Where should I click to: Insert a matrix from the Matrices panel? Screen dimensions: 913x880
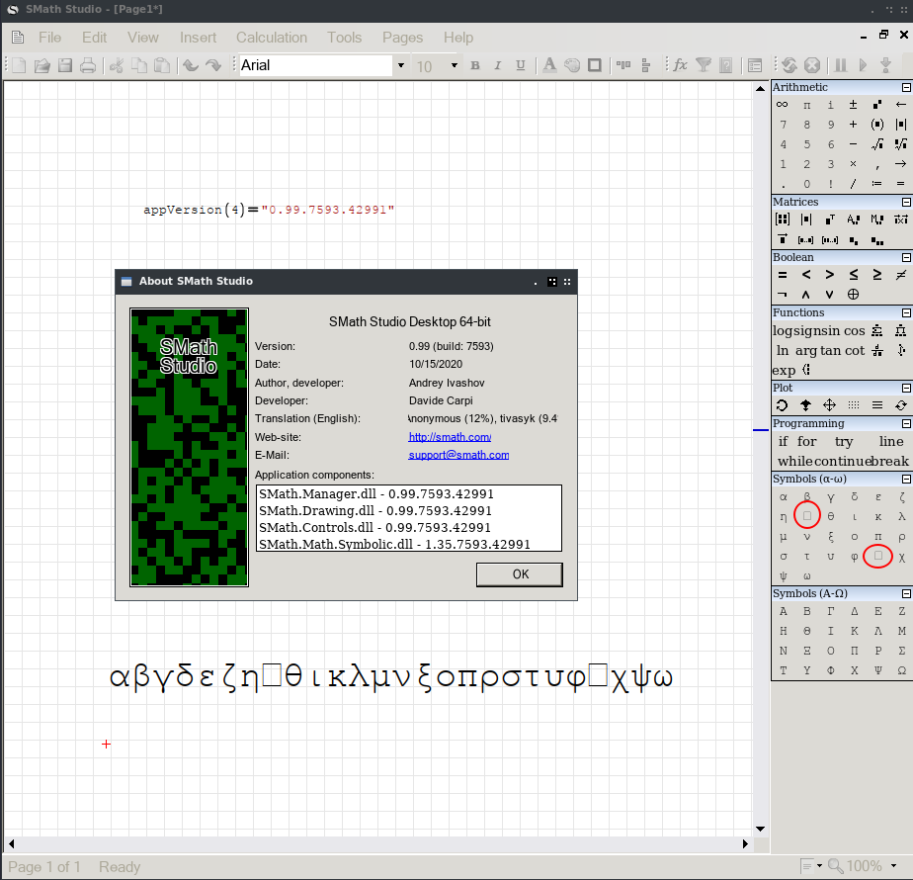pyautogui.click(x=783, y=220)
